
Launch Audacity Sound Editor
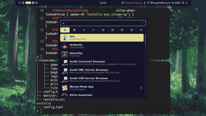tap(102, 46)
